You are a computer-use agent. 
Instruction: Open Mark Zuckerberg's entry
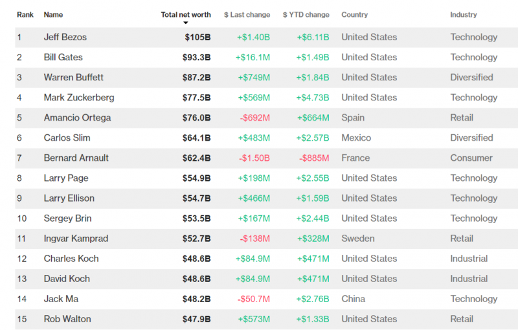pyautogui.click(x=79, y=97)
